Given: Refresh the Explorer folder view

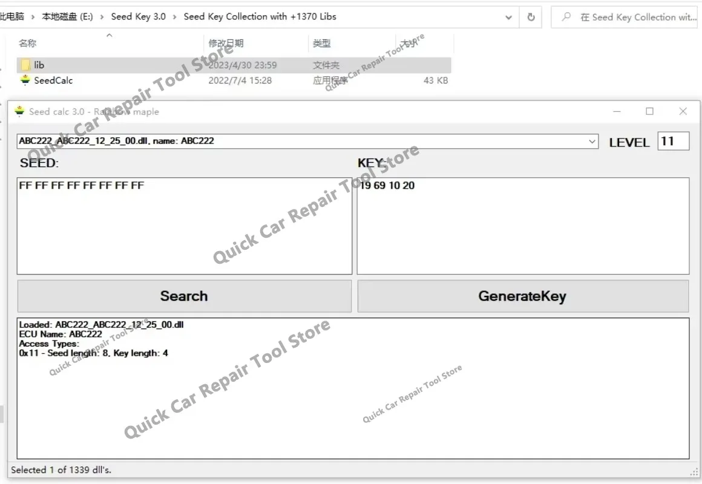Looking at the screenshot, I should click(531, 17).
